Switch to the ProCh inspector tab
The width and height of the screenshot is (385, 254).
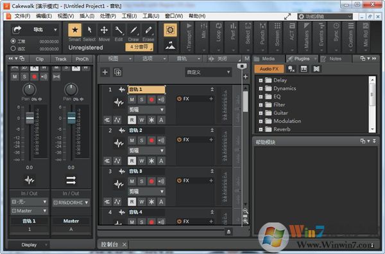point(82,59)
